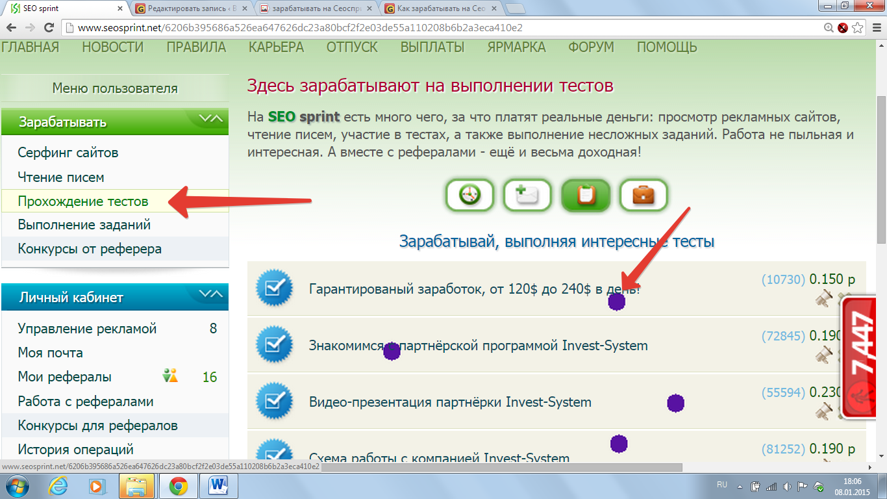Open a new browser tab
The width and height of the screenshot is (887, 499).
pos(515,8)
